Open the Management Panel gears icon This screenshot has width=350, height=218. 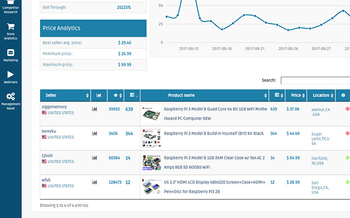(x=10, y=96)
